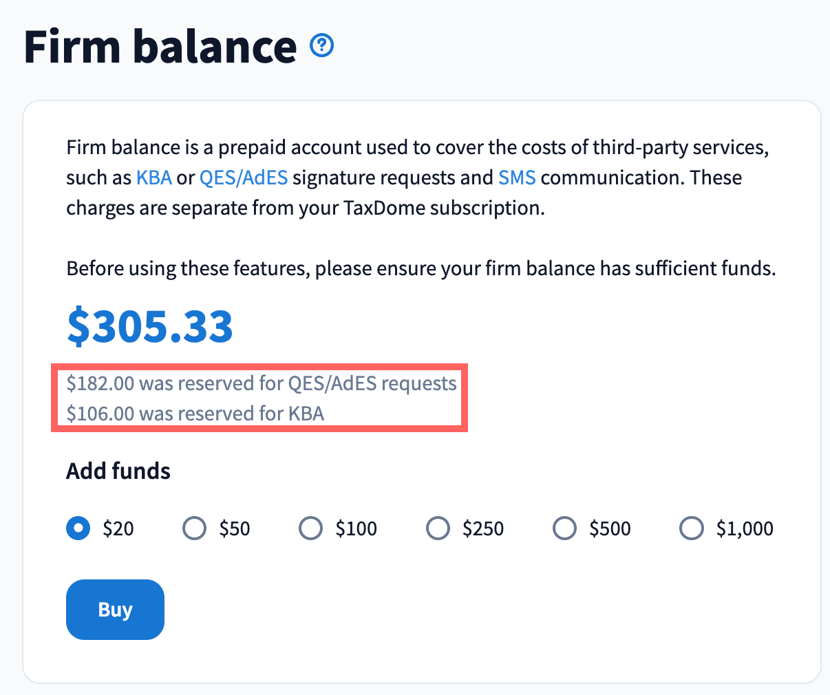Click the Firm balance page heading
Image resolution: width=830 pixels, height=695 pixels.
pyautogui.click(x=160, y=47)
